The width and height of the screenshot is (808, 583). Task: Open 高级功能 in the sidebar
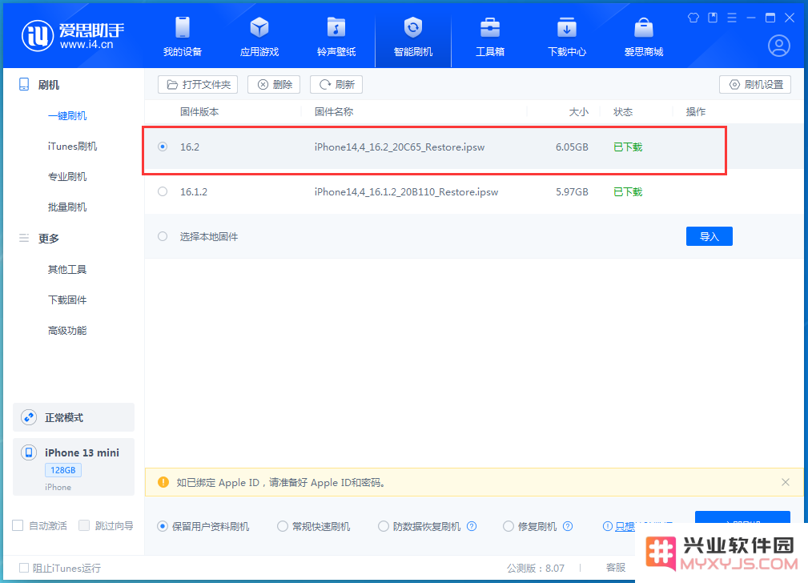click(x=67, y=330)
